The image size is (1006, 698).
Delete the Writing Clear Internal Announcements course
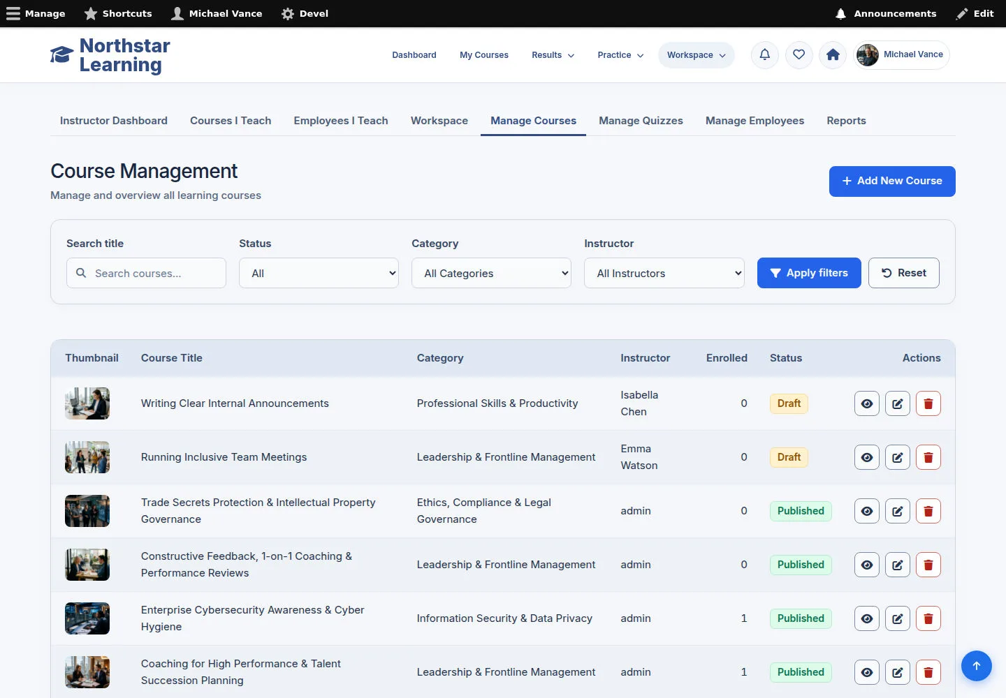pos(928,403)
